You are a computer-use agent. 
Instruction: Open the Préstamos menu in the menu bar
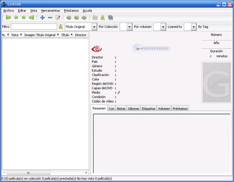[71, 11]
